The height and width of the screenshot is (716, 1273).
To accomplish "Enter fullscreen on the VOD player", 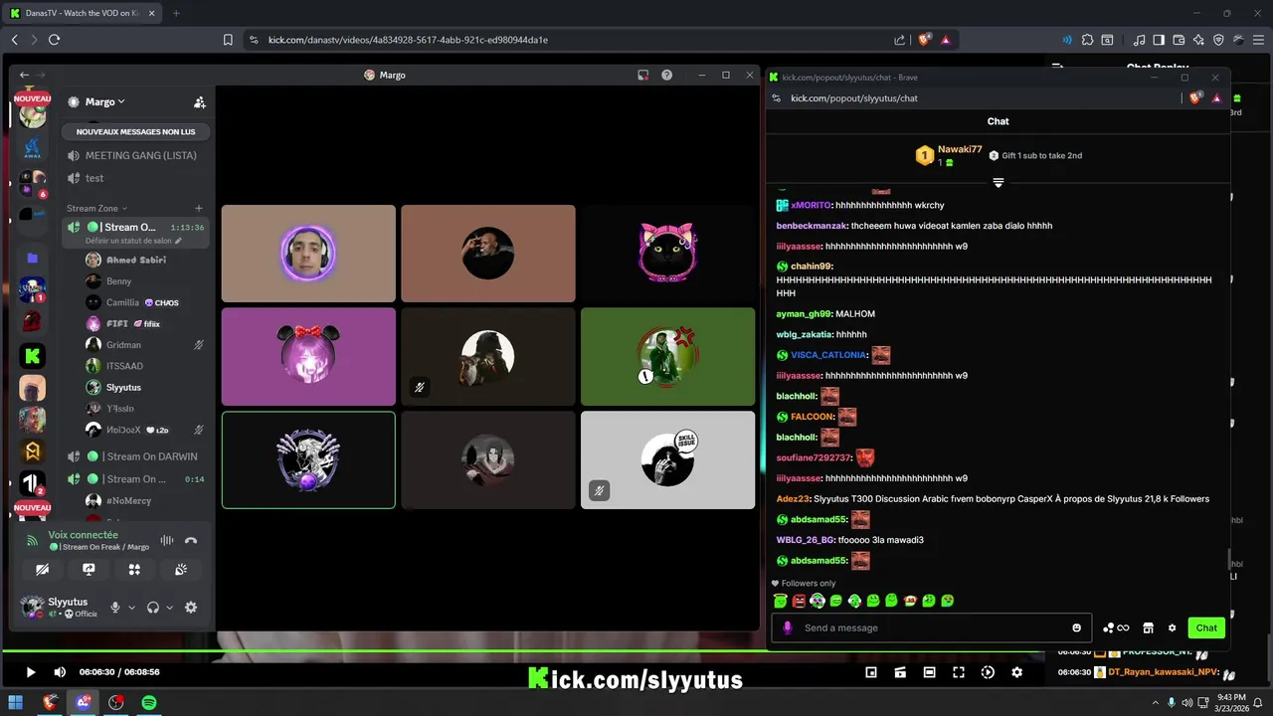I will pyautogui.click(x=958, y=672).
